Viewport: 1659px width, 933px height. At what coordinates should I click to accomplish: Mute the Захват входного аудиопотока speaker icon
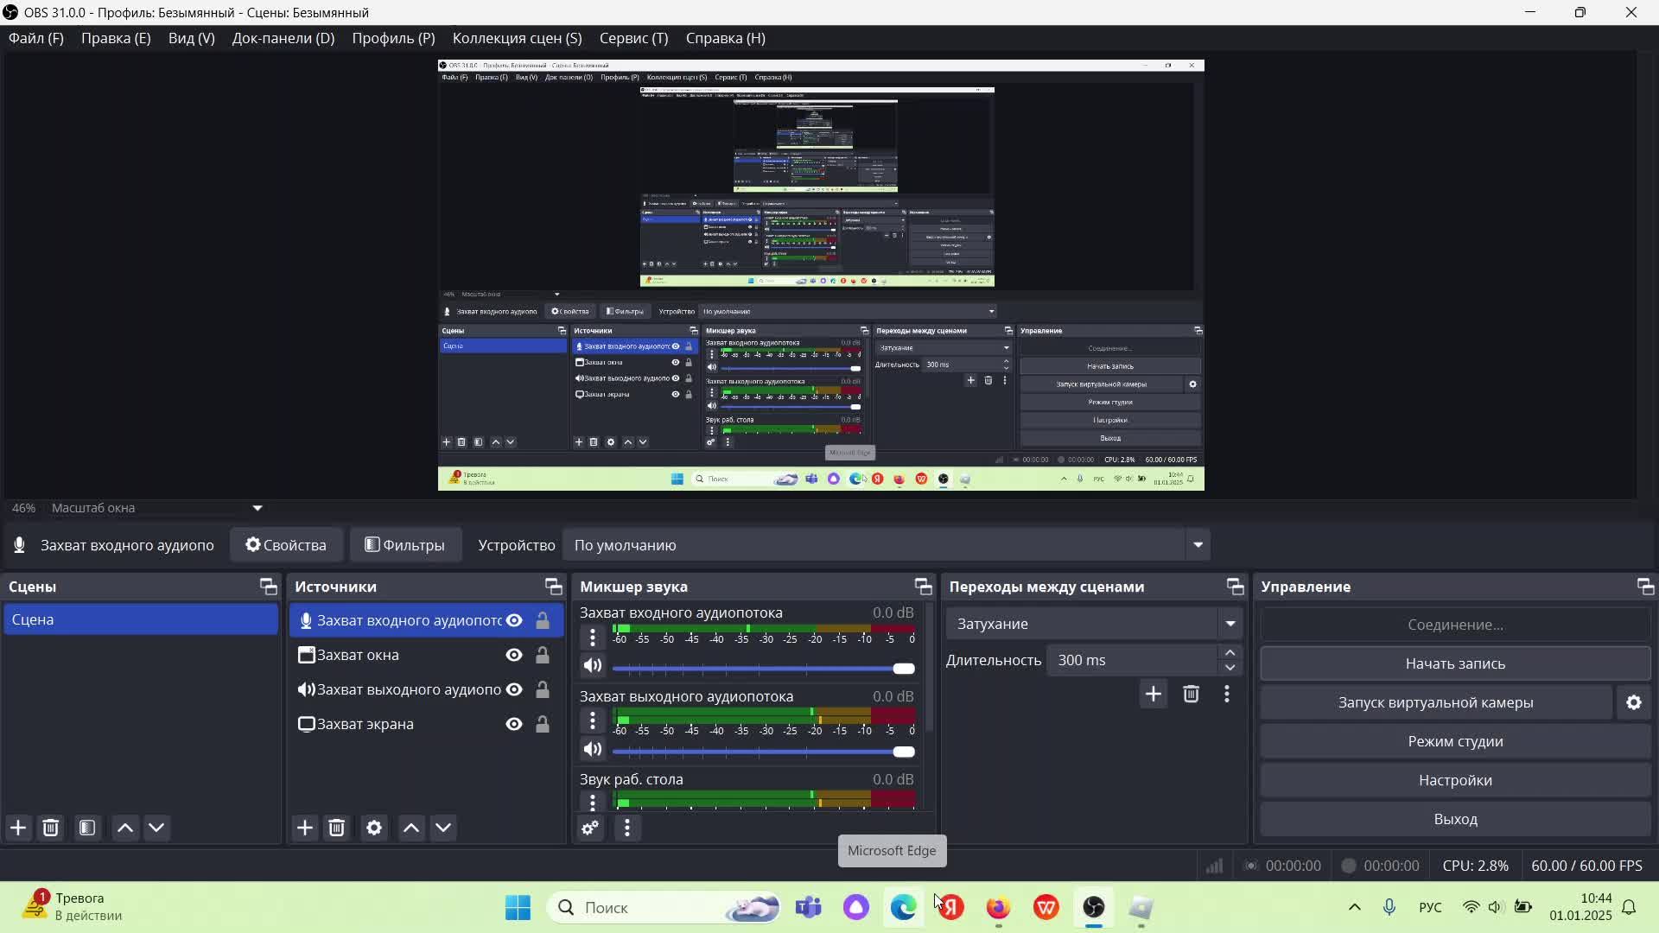(x=592, y=665)
